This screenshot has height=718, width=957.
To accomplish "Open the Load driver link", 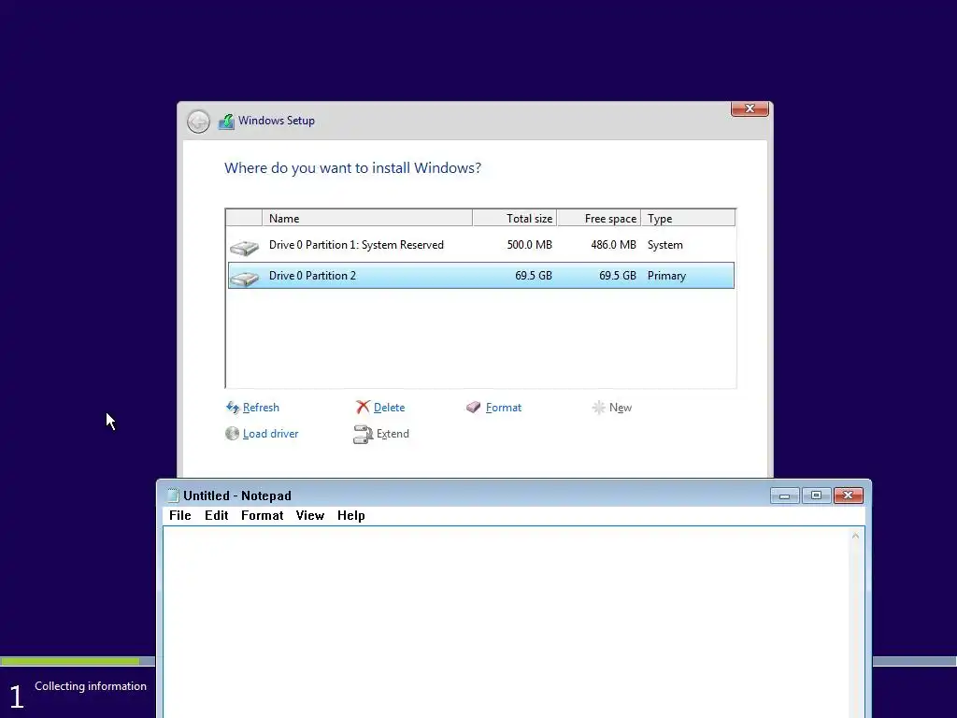I will pos(270,434).
